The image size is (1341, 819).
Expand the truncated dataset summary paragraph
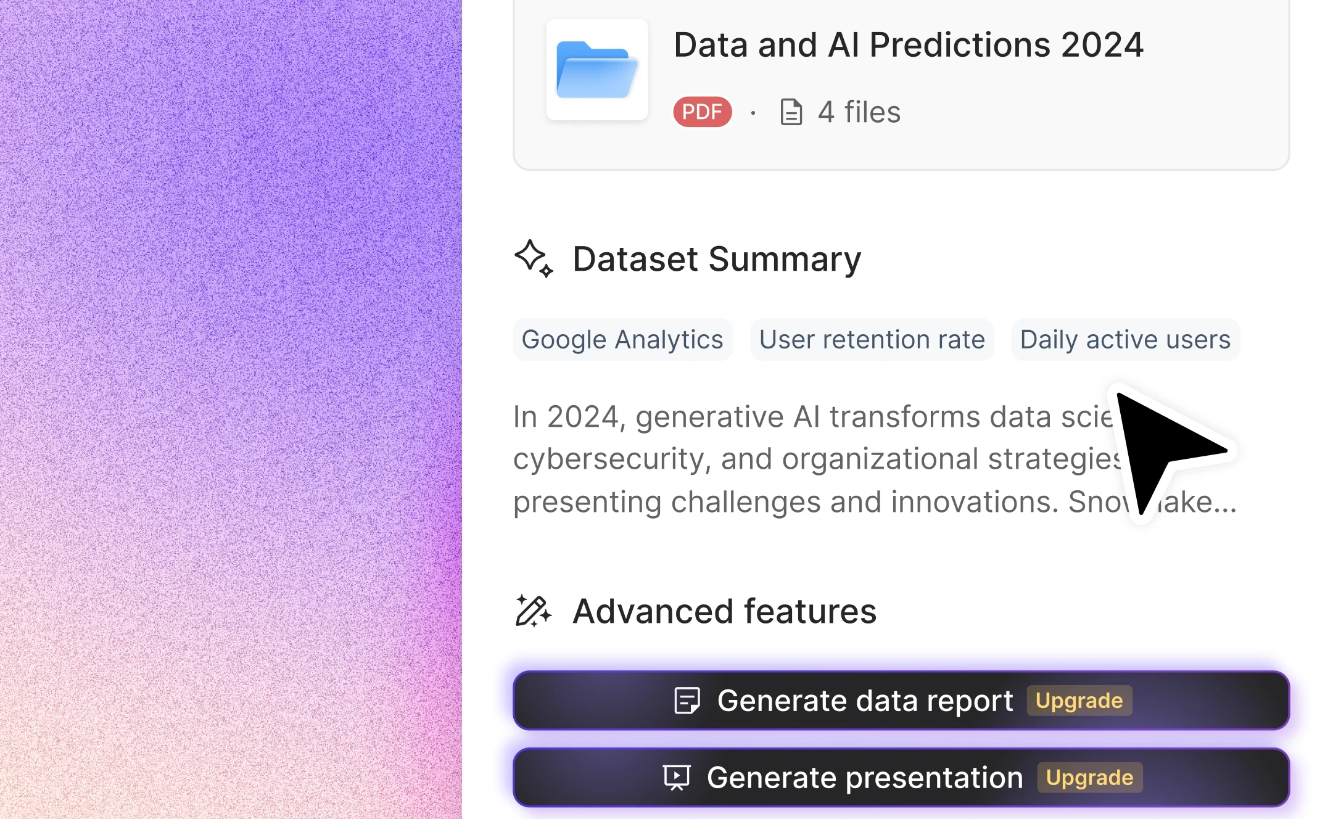coord(875,459)
